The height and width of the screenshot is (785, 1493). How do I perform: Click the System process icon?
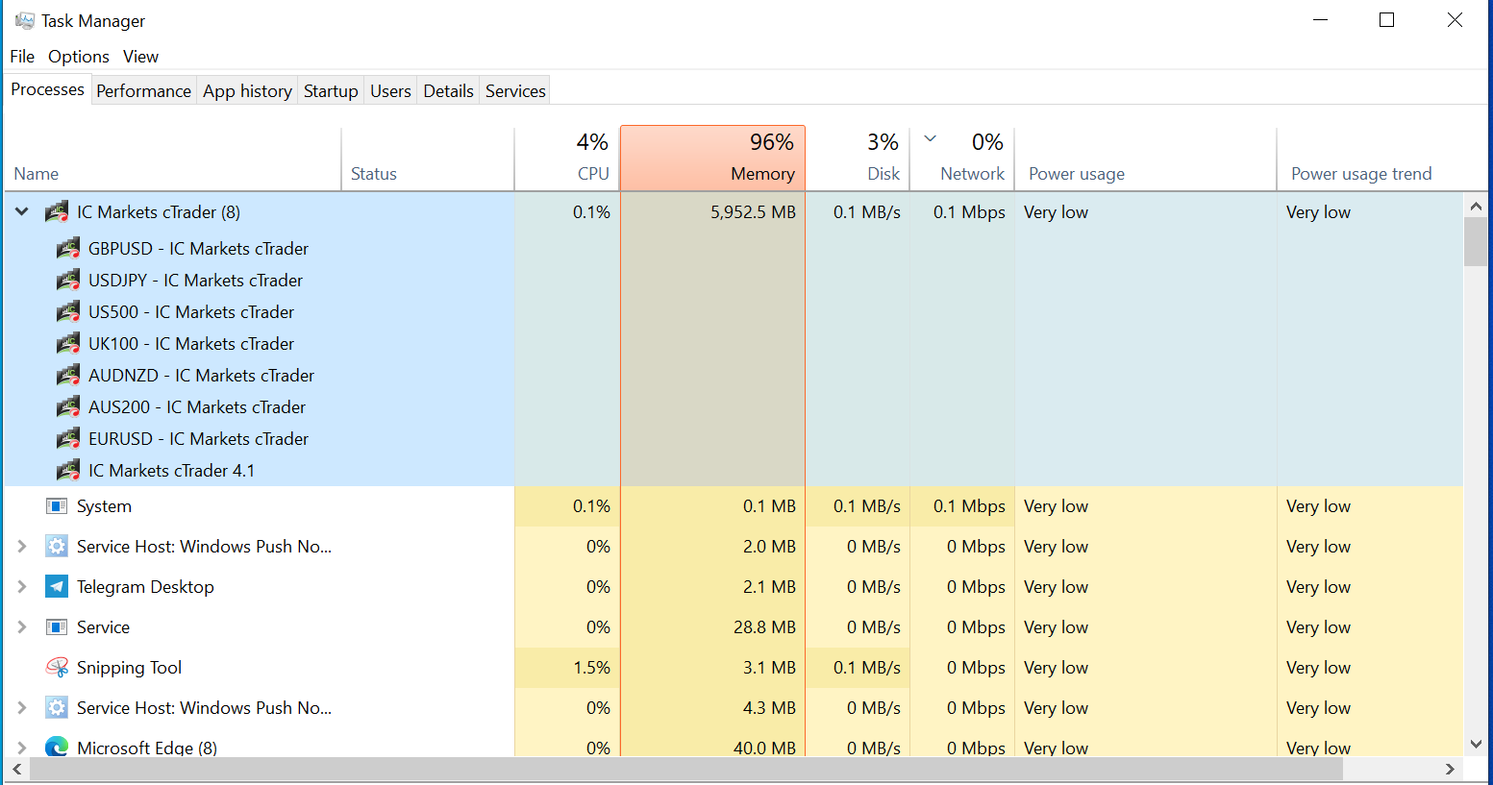[x=57, y=506]
